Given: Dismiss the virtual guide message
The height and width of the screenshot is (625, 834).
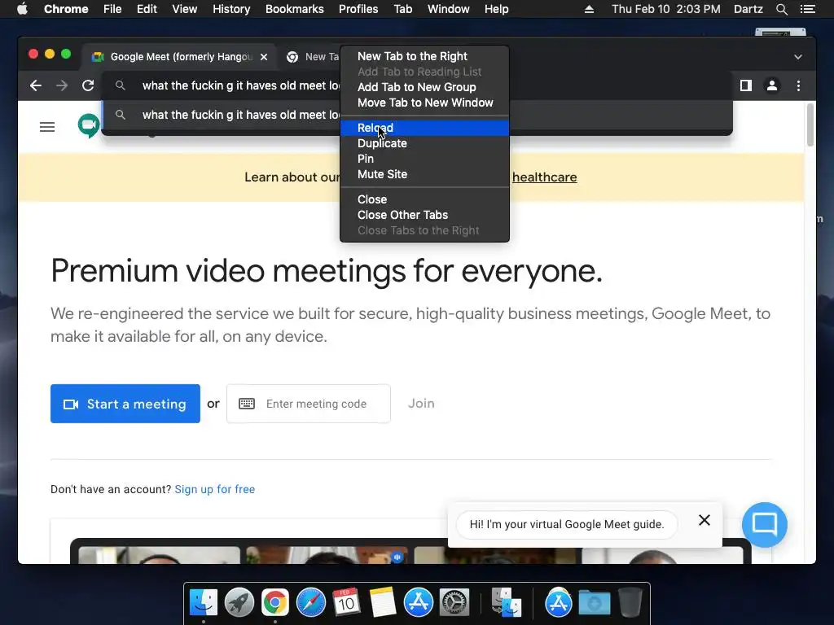Looking at the screenshot, I should point(705,520).
